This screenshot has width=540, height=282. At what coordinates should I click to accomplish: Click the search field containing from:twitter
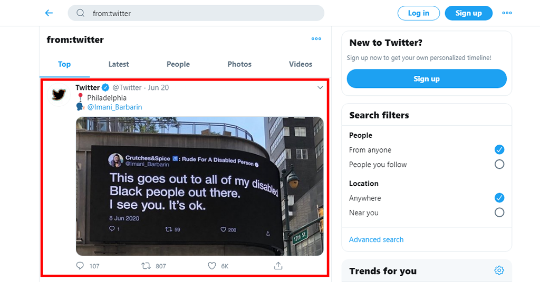[196, 13]
